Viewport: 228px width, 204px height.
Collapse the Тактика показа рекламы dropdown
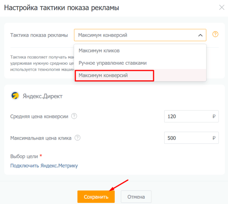coord(140,35)
